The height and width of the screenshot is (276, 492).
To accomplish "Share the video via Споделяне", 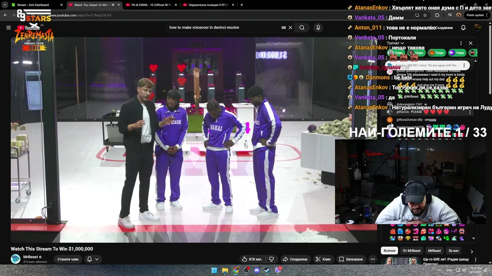I will pyautogui.click(x=295, y=259).
